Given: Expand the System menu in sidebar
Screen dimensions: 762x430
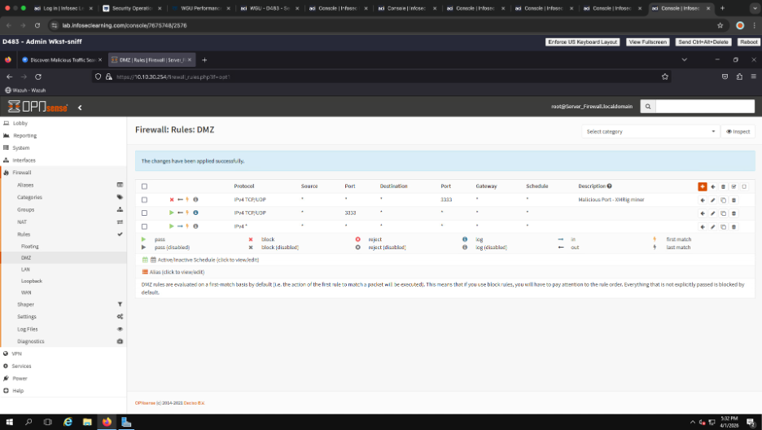Looking at the screenshot, I should tap(21, 148).
